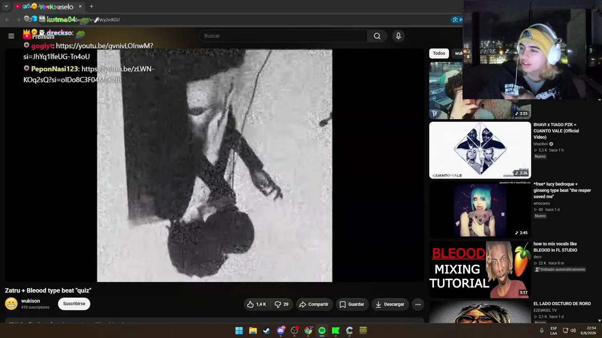Open the wukison channel avatar
Screen dimensions: 602x338
click(x=11, y=304)
